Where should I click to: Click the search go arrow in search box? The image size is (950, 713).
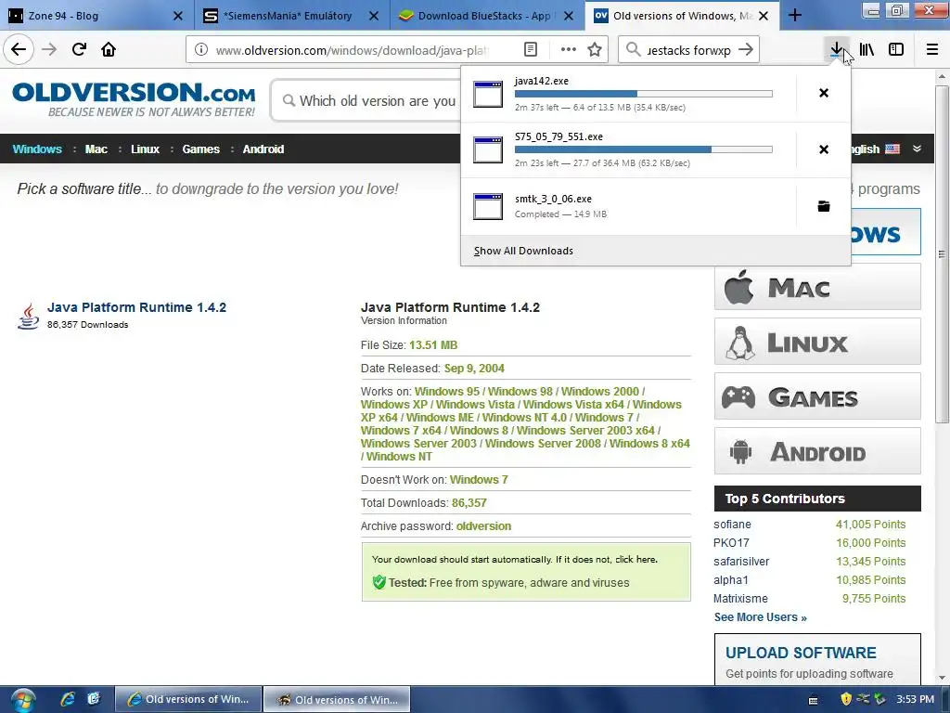(x=747, y=50)
